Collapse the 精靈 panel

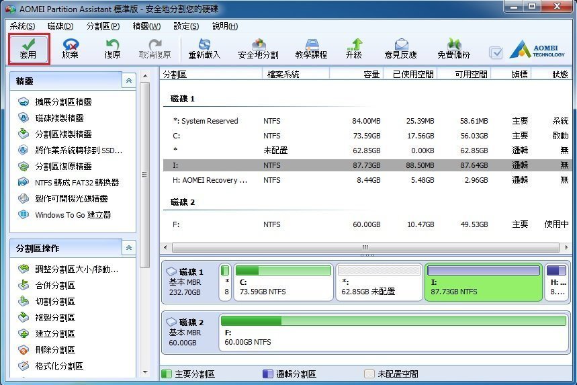click(x=129, y=81)
